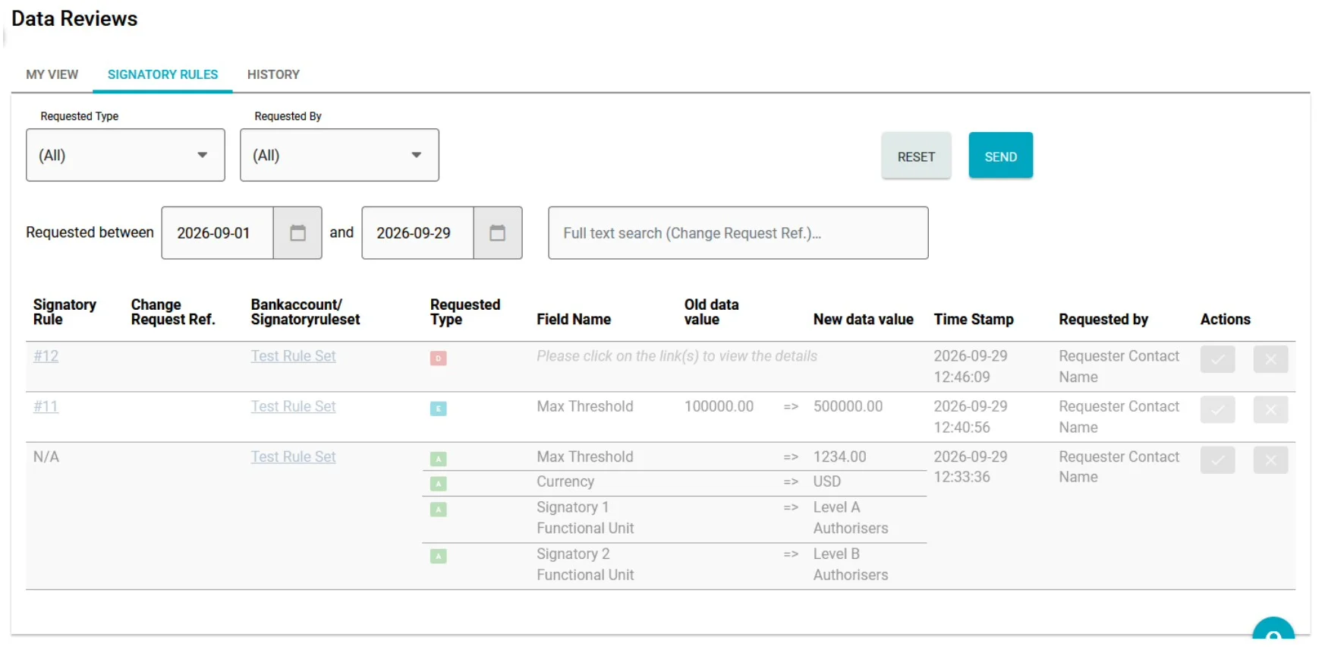Open signatory rule link #12

pyautogui.click(x=46, y=356)
